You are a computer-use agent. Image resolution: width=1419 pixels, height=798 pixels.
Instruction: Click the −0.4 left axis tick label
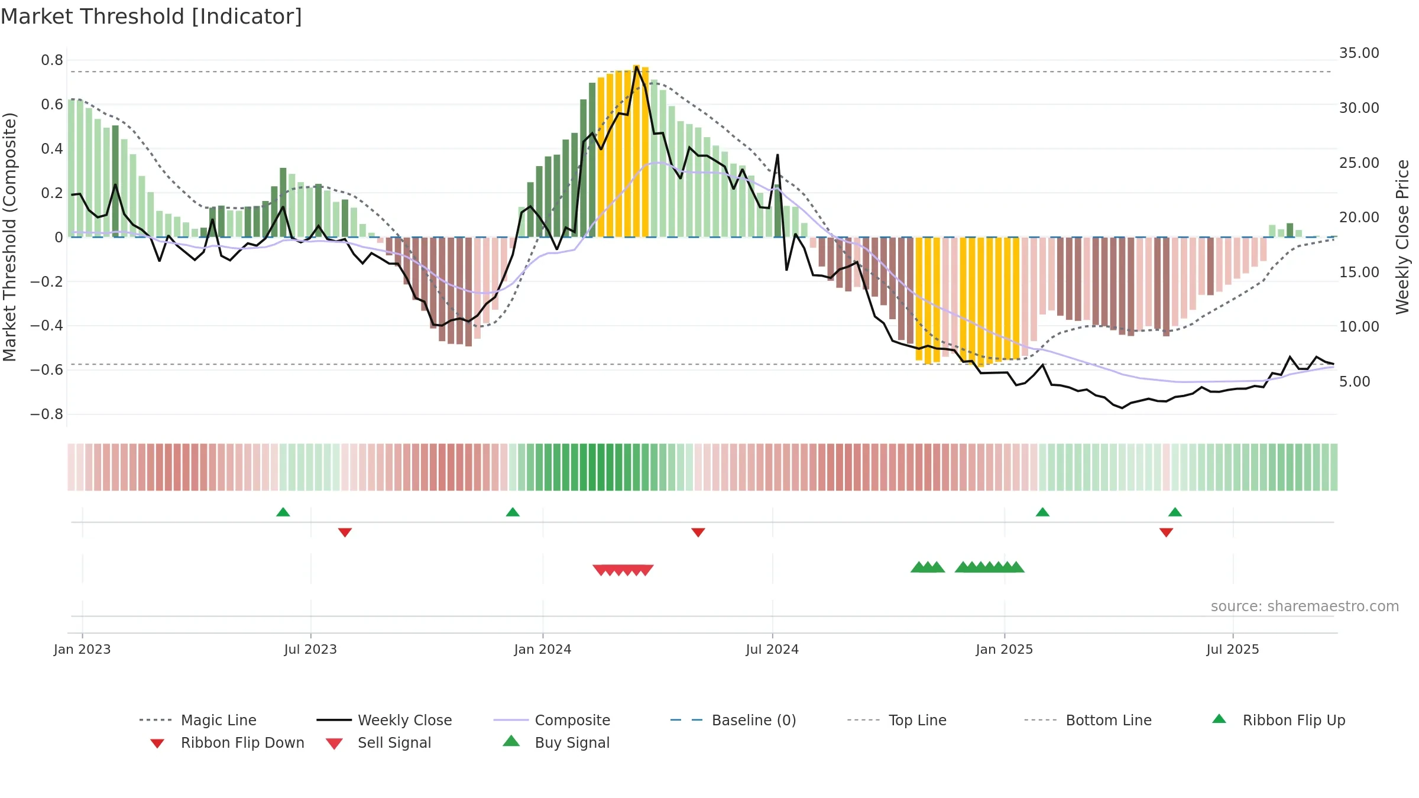[x=47, y=326]
